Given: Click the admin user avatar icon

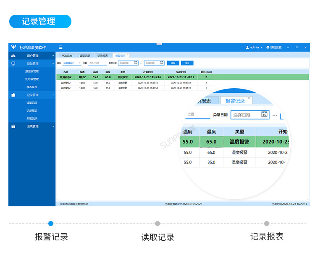Looking at the screenshot, I should (247, 47).
